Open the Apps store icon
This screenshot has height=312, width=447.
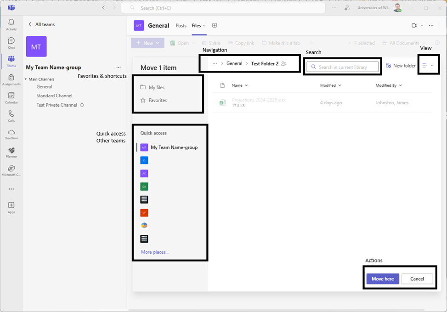tap(11, 207)
